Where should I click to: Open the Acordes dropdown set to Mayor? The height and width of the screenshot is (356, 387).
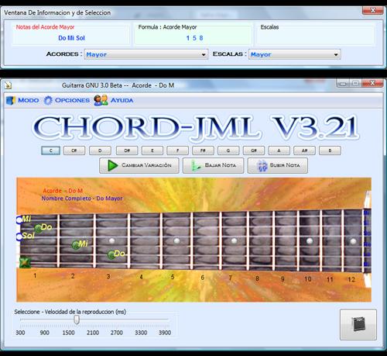[146, 54]
